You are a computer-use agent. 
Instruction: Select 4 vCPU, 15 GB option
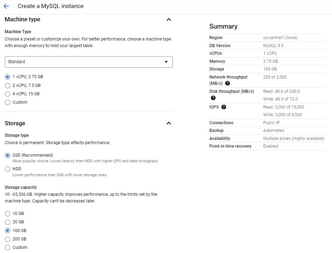[8, 94]
